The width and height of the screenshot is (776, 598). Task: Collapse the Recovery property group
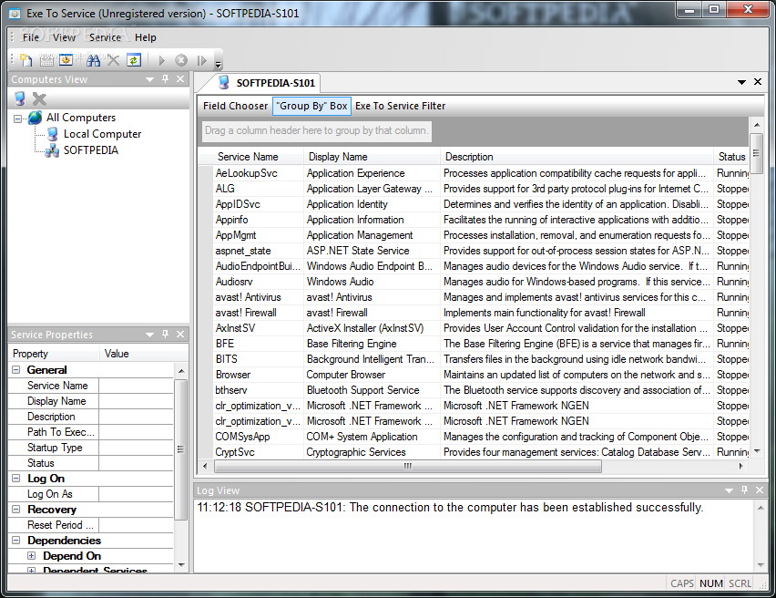coord(15,509)
